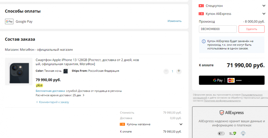Click the AliExpress shield logo icon
The width and height of the screenshot is (268, 138).
pos(221,113)
